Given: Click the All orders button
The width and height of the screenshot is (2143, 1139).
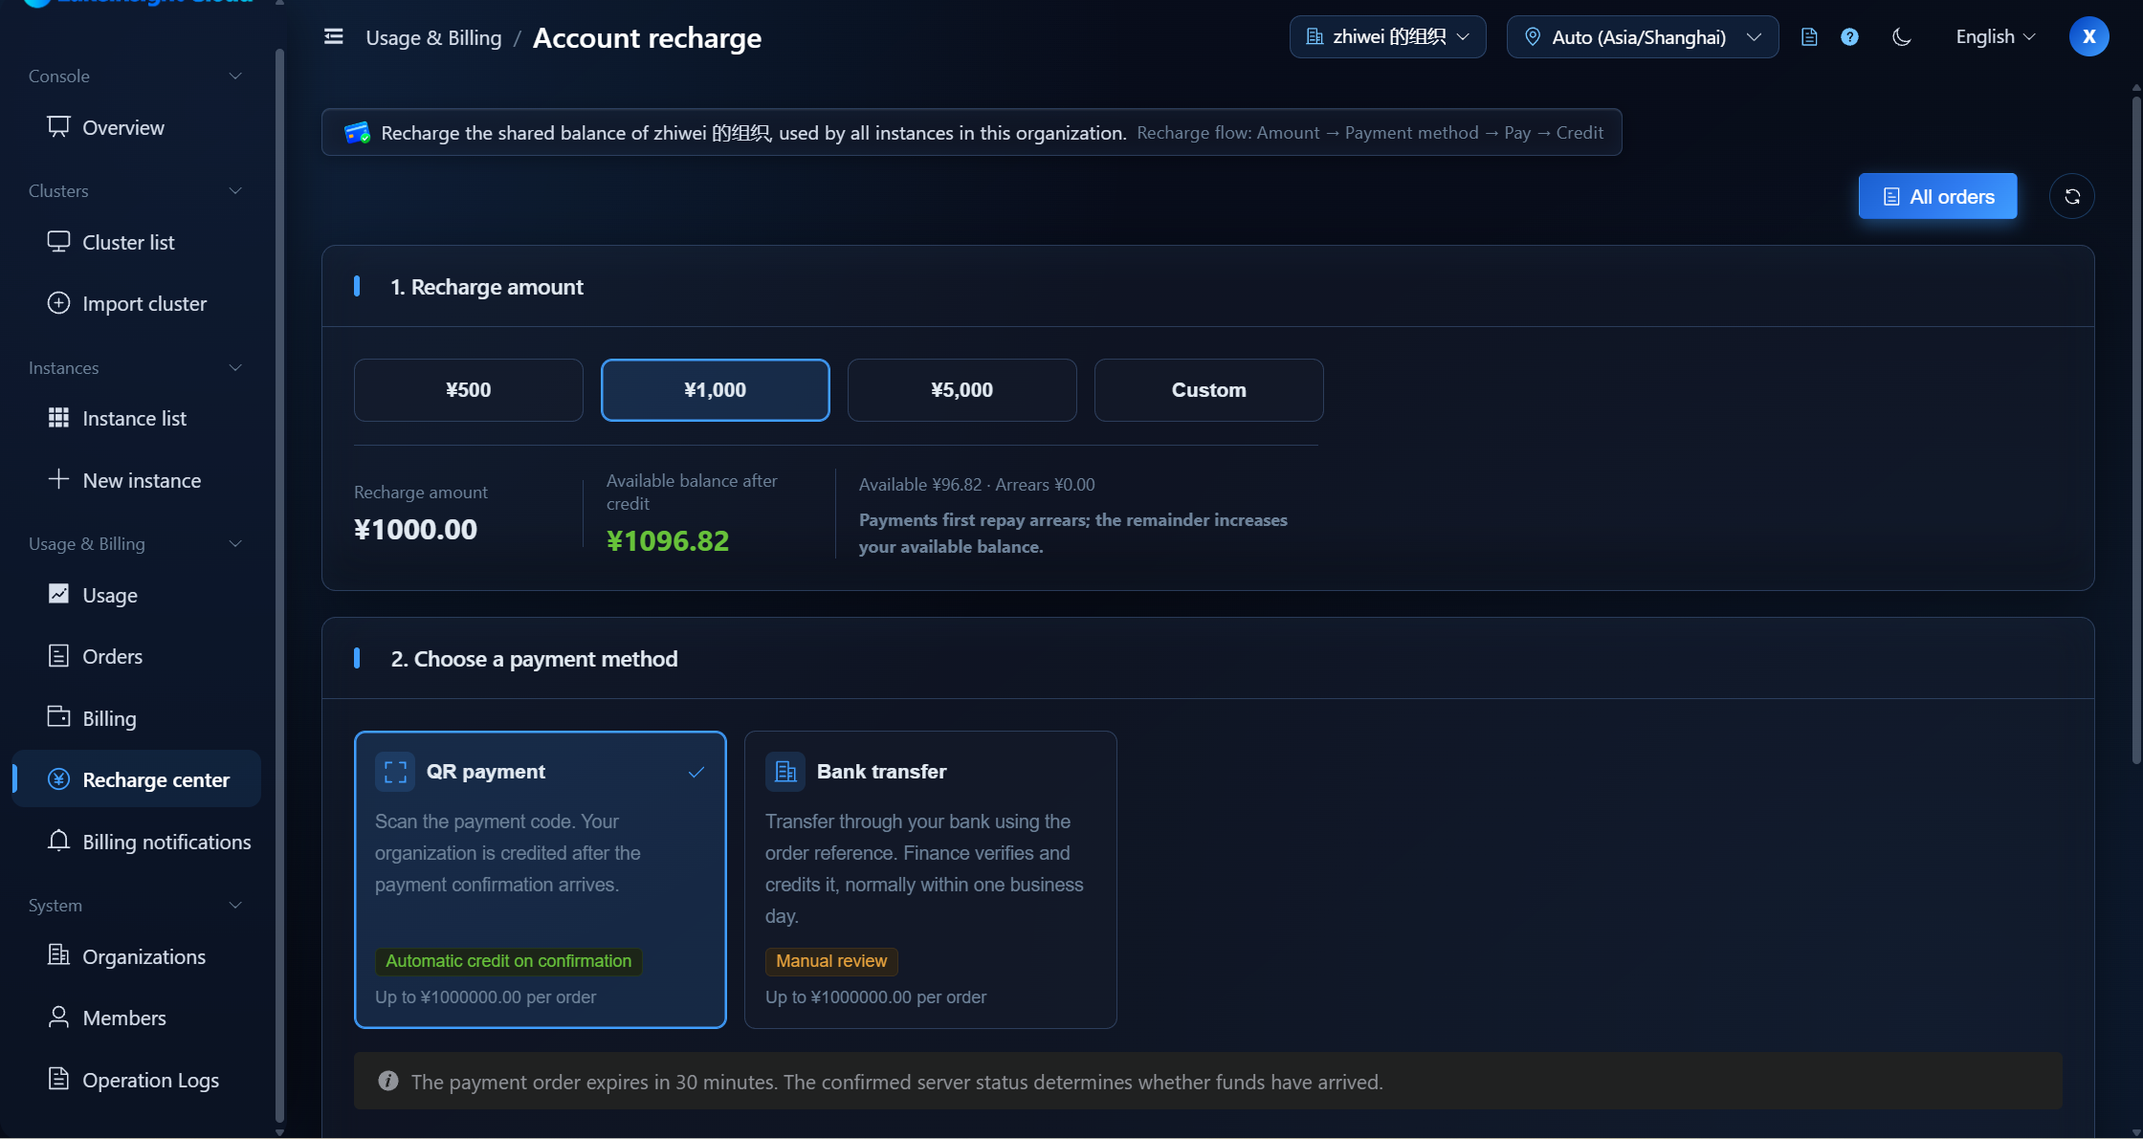Looking at the screenshot, I should (x=1937, y=196).
